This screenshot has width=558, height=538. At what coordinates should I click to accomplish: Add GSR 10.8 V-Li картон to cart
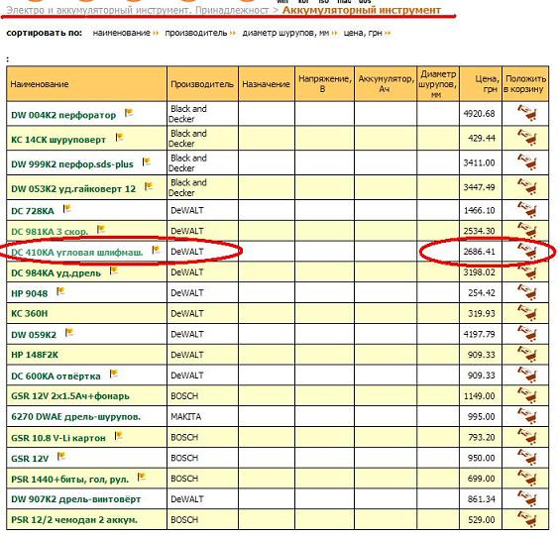[x=526, y=437]
